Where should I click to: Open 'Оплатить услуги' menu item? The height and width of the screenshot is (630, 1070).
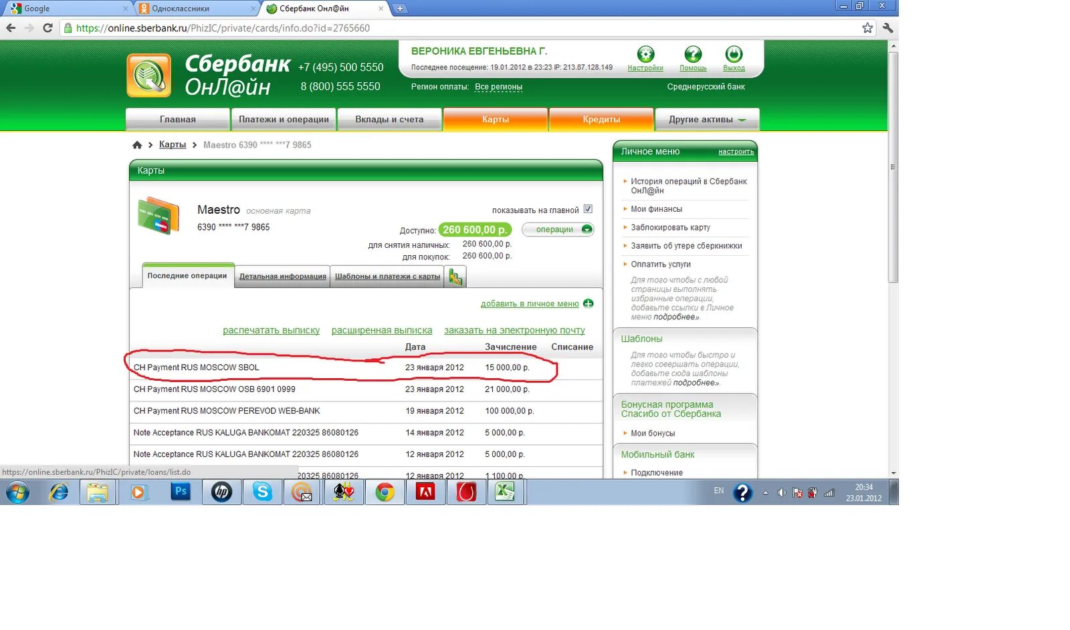661,264
